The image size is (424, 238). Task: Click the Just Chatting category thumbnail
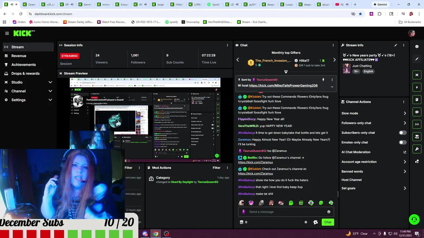click(346, 68)
